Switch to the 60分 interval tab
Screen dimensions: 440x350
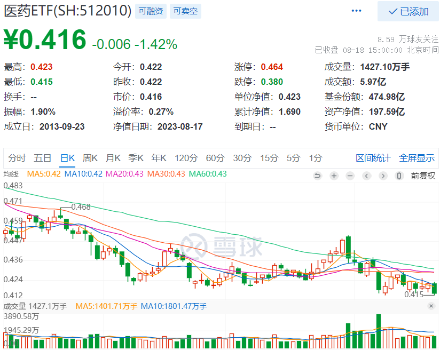coord(216,158)
